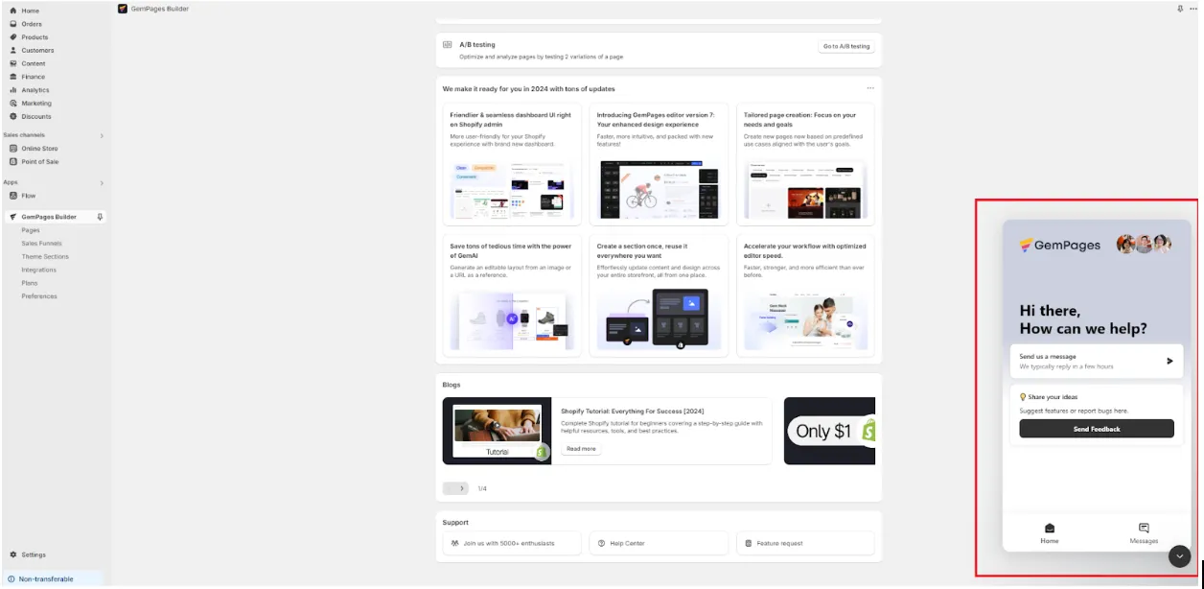Expand the Sales channels section chevron
The width and height of the screenshot is (1204, 589).
point(102,135)
